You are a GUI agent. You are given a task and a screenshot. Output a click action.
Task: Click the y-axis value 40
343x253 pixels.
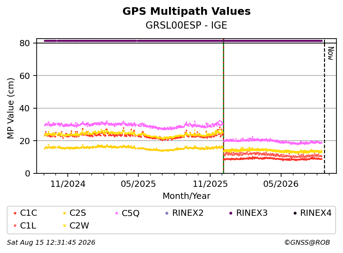[25, 108]
